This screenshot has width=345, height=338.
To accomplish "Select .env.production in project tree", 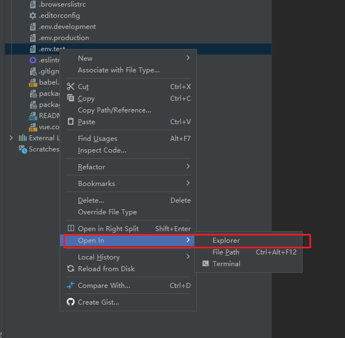I will coord(64,38).
